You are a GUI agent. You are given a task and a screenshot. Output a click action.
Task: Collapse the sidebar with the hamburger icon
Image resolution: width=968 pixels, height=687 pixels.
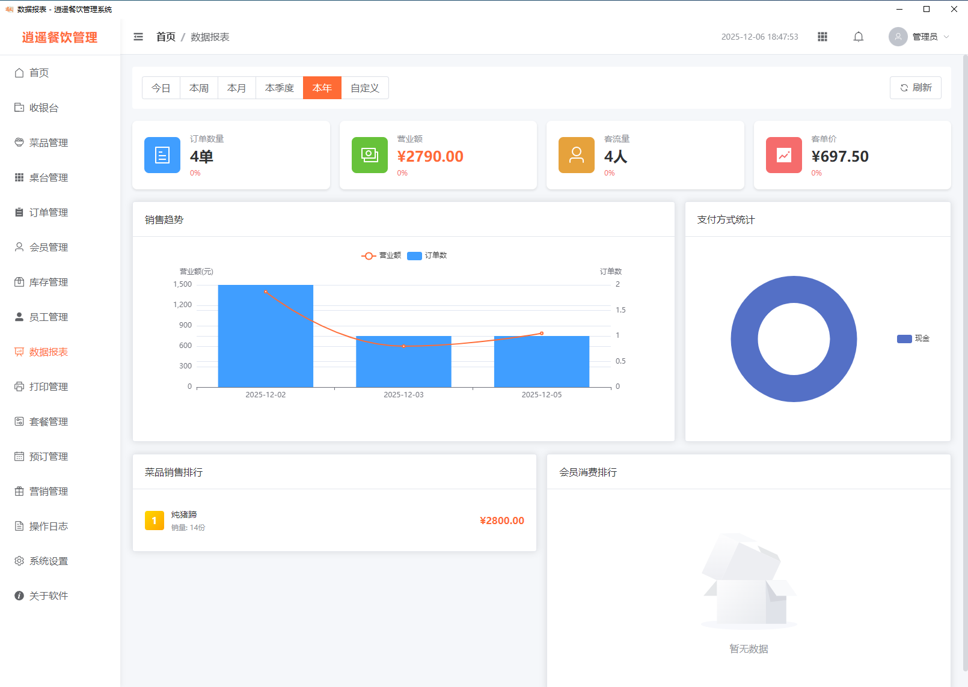coord(138,37)
